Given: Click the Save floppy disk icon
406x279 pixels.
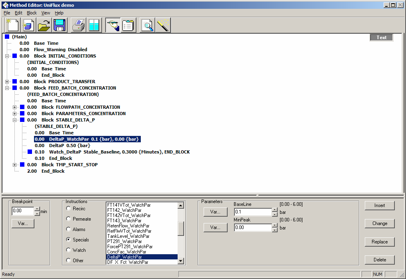Looking at the screenshot, I should coord(60,25).
